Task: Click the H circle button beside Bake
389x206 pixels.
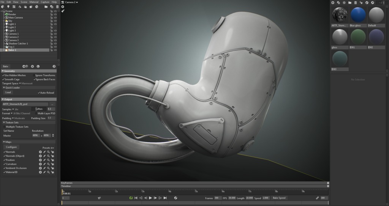Action: click(x=32, y=66)
